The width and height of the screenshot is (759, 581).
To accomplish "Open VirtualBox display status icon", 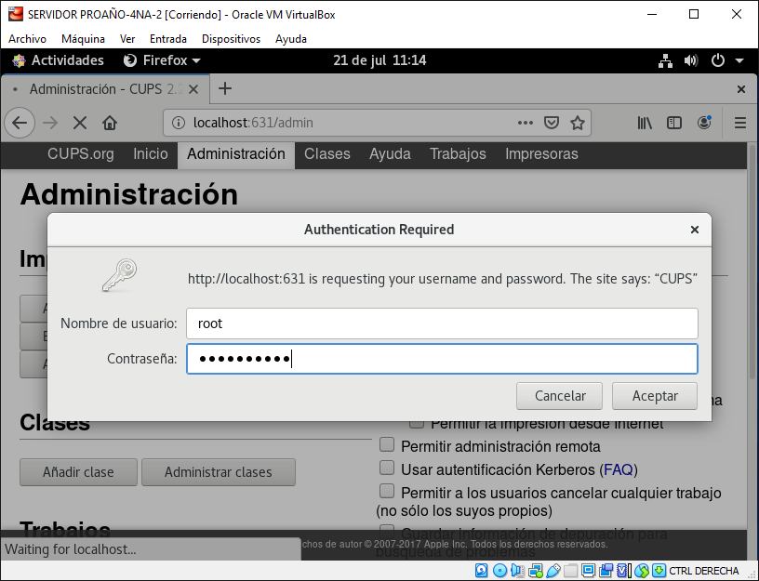I will 588,571.
